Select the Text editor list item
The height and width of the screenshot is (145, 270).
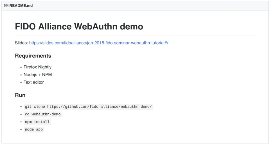click(33, 82)
